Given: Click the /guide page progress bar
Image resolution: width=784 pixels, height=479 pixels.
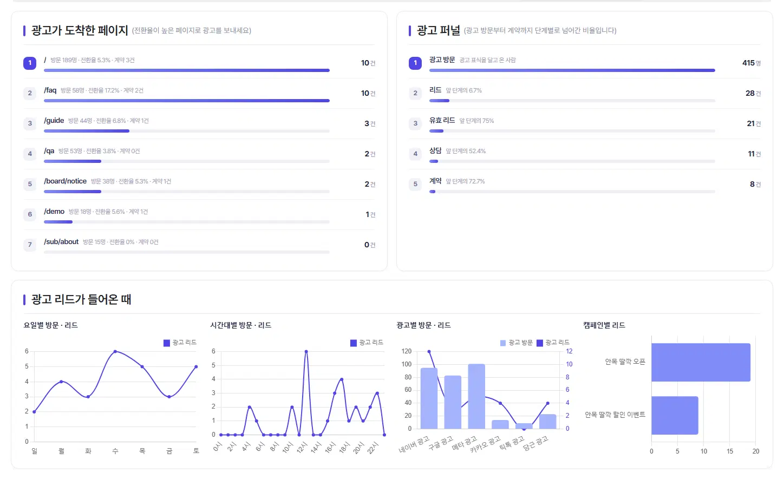Looking at the screenshot, I should coord(187,131).
